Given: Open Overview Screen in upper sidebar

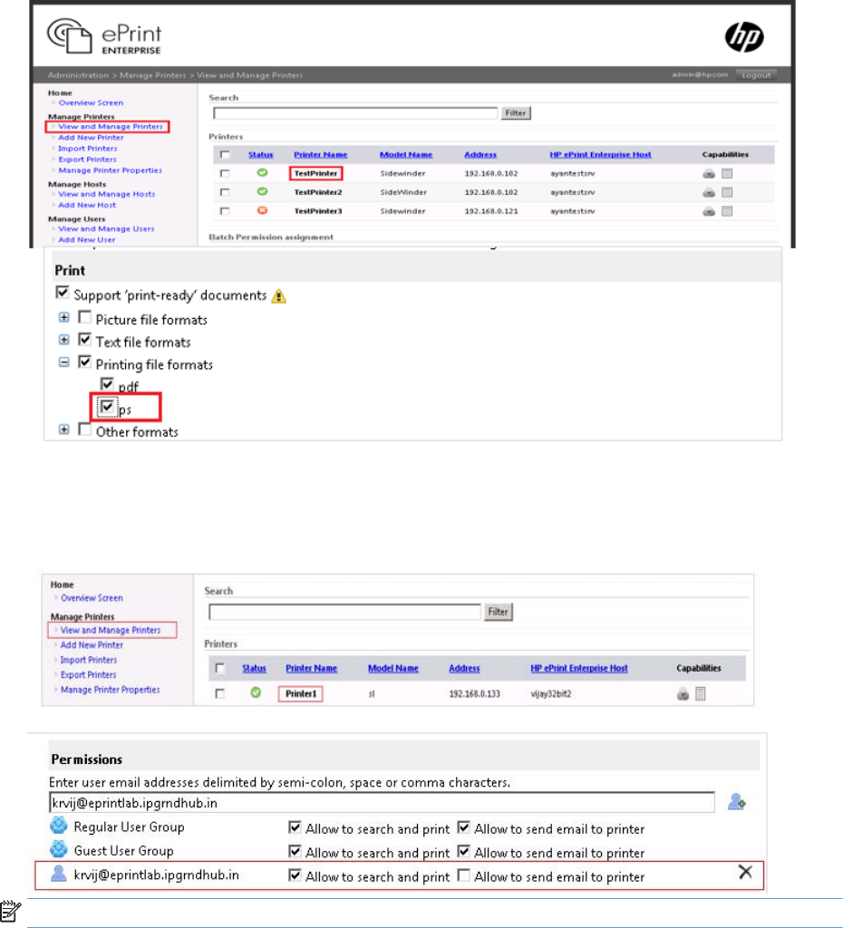Looking at the screenshot, I should pos(91,103).
